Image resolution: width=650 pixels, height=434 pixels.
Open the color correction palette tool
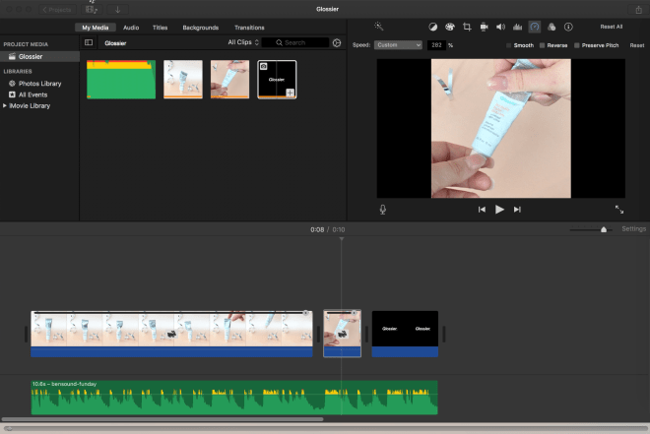click(x=450, y=27)
